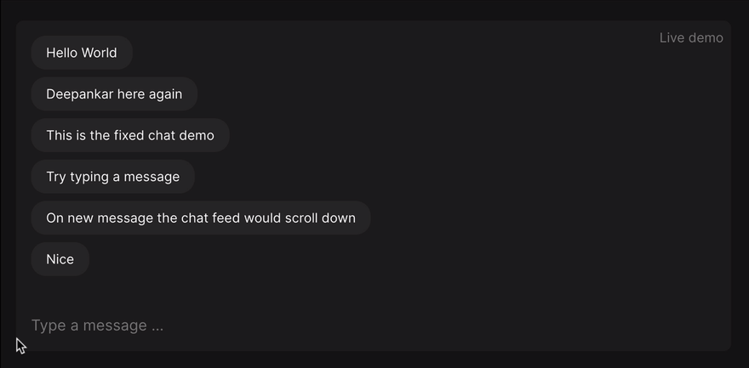Click the "Live demo" label
The width and height of the screenshot is (749, 368).
tap(691, 38)
